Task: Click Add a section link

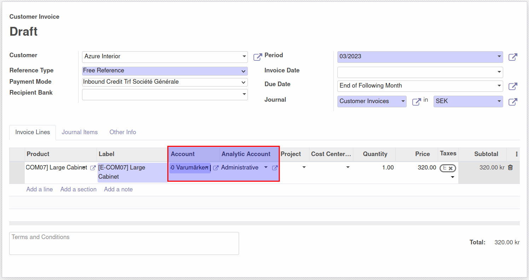Action: pos(79,189)
